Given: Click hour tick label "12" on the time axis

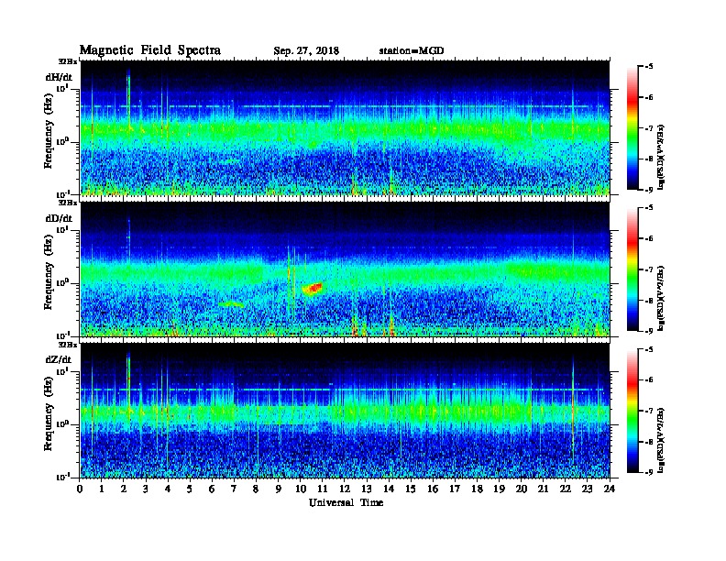Looking at the screenshot, I should coord(345,489).
